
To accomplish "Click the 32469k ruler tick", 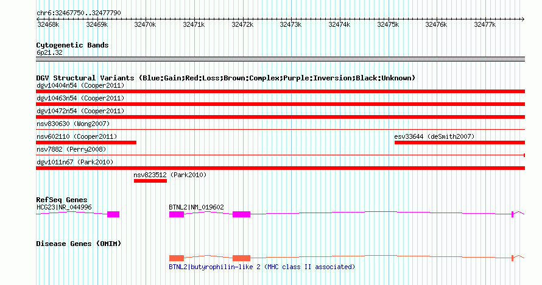I will (97, 24).
